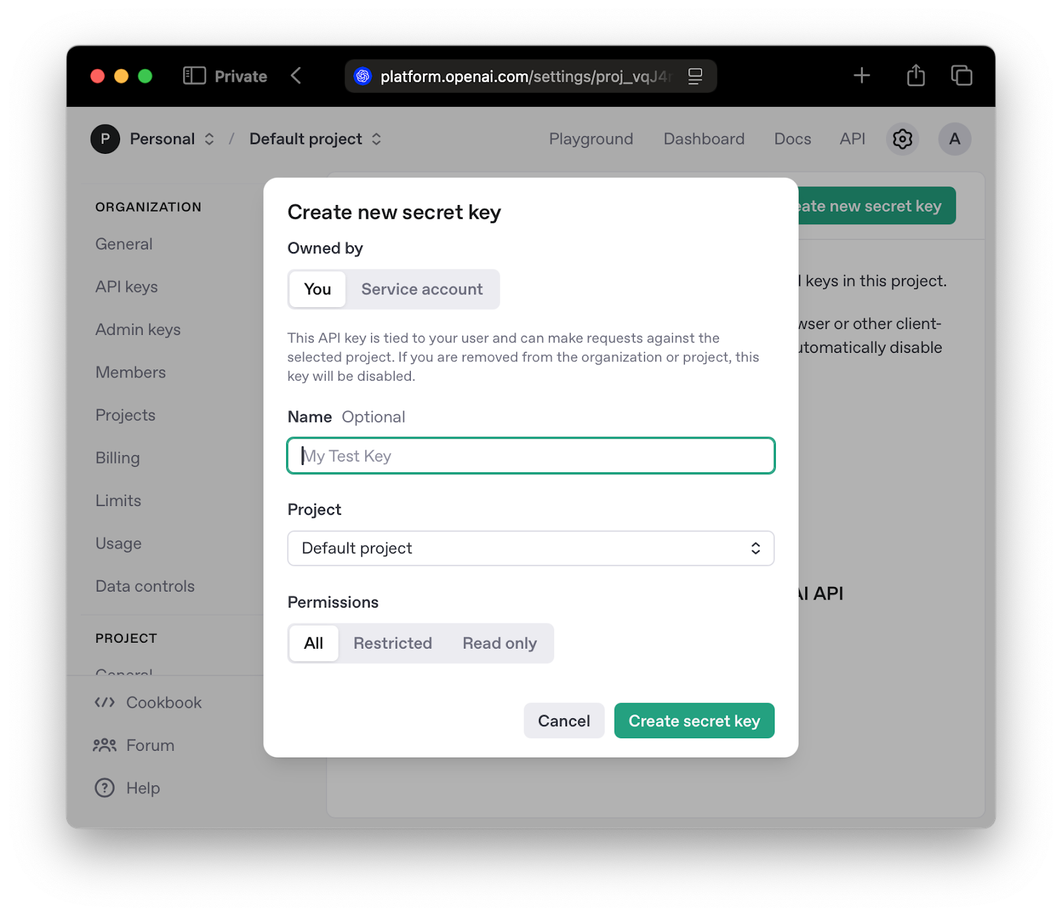Click the 'Create new secret key' dialog title

[x=394, y=212]
